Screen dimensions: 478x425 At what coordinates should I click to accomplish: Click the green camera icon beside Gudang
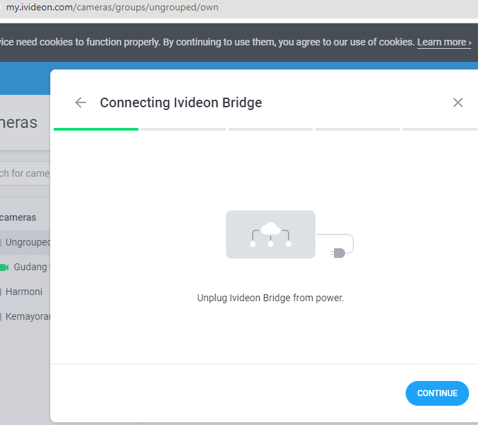click(4, 268)
